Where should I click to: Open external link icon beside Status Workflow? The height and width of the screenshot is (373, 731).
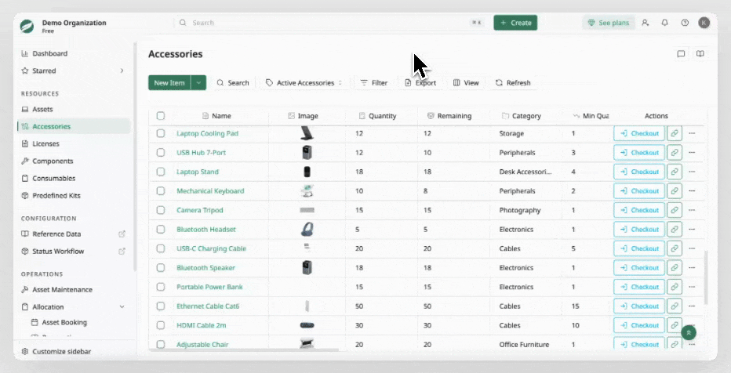click(122, 251)
